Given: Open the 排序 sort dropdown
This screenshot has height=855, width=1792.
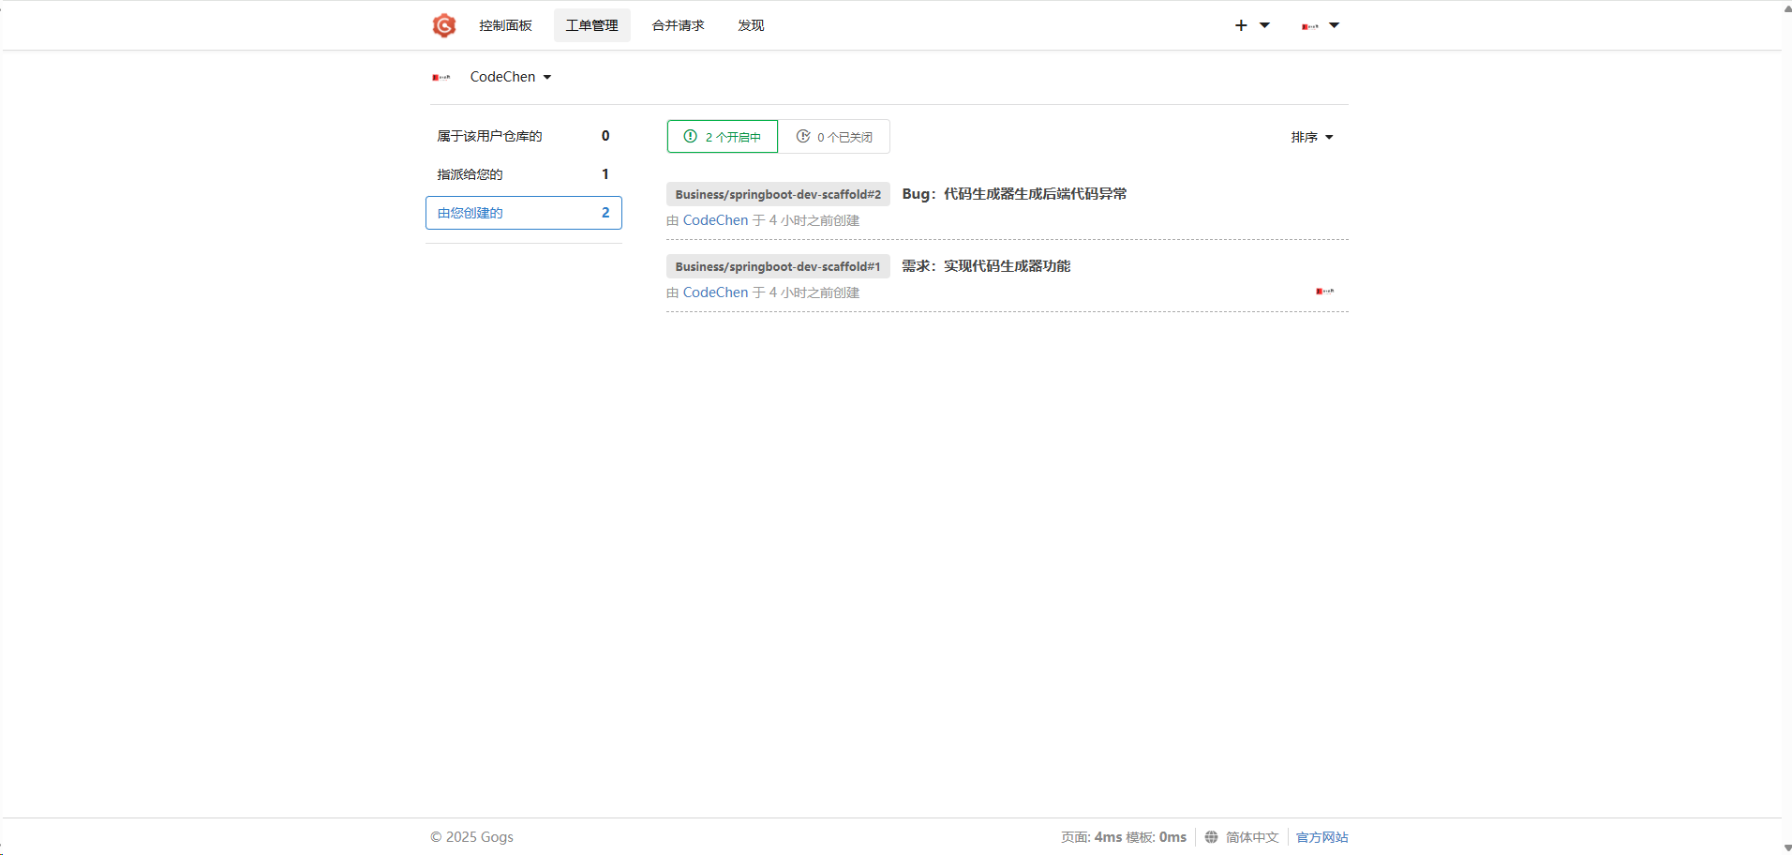Looking at the screenshot, I should click(1311, 137).
